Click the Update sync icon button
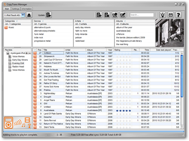This screenshot has height=141, width=189. pyautogui.click(x=48, y=15)
